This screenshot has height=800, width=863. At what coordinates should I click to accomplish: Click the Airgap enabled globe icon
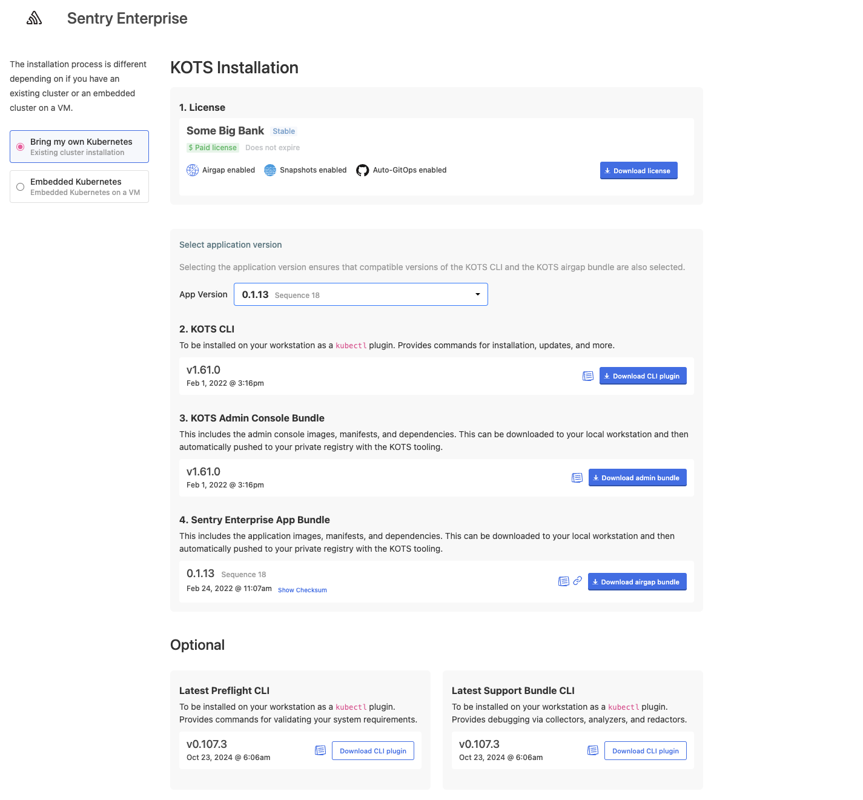coord(193,170)
